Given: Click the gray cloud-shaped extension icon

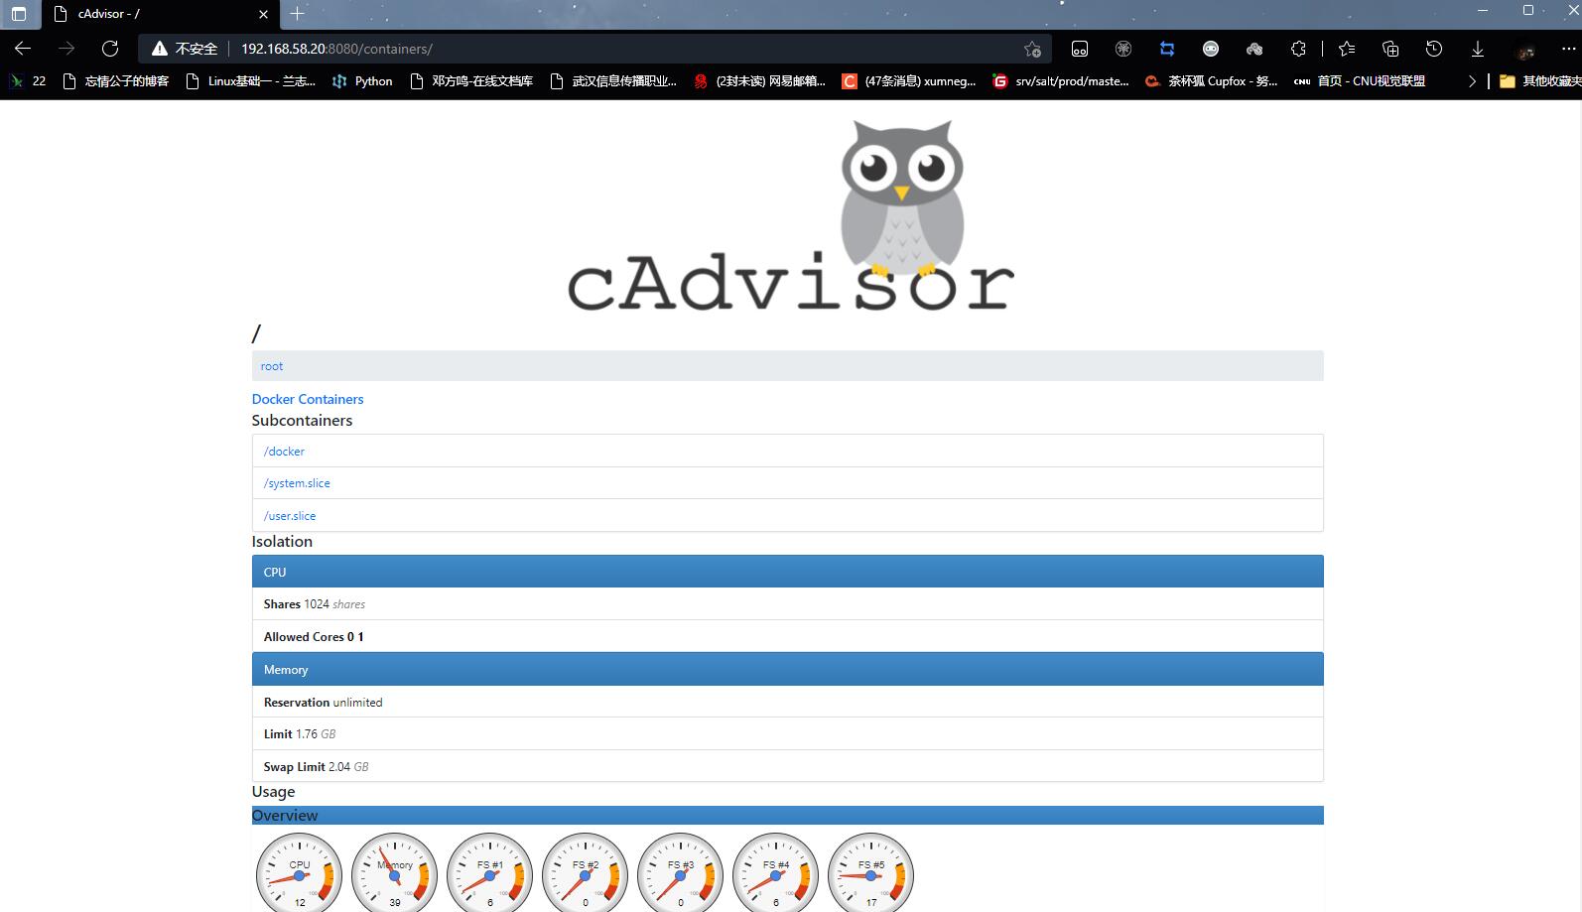Looking at the screenshot, I should click(x=1254, y=49).
